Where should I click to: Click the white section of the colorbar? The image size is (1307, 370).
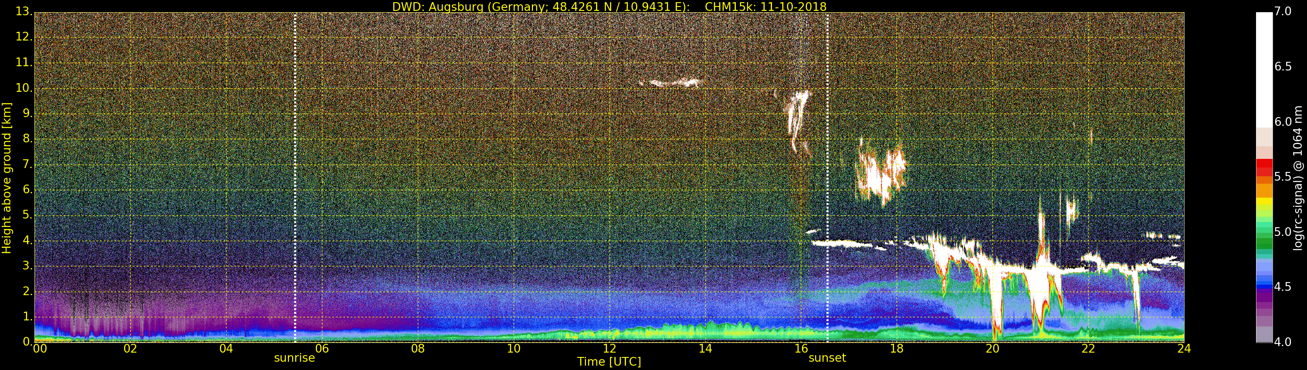(1264, 70)
